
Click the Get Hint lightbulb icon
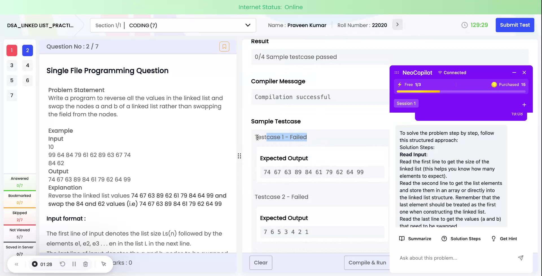click(x=493, y=238)
